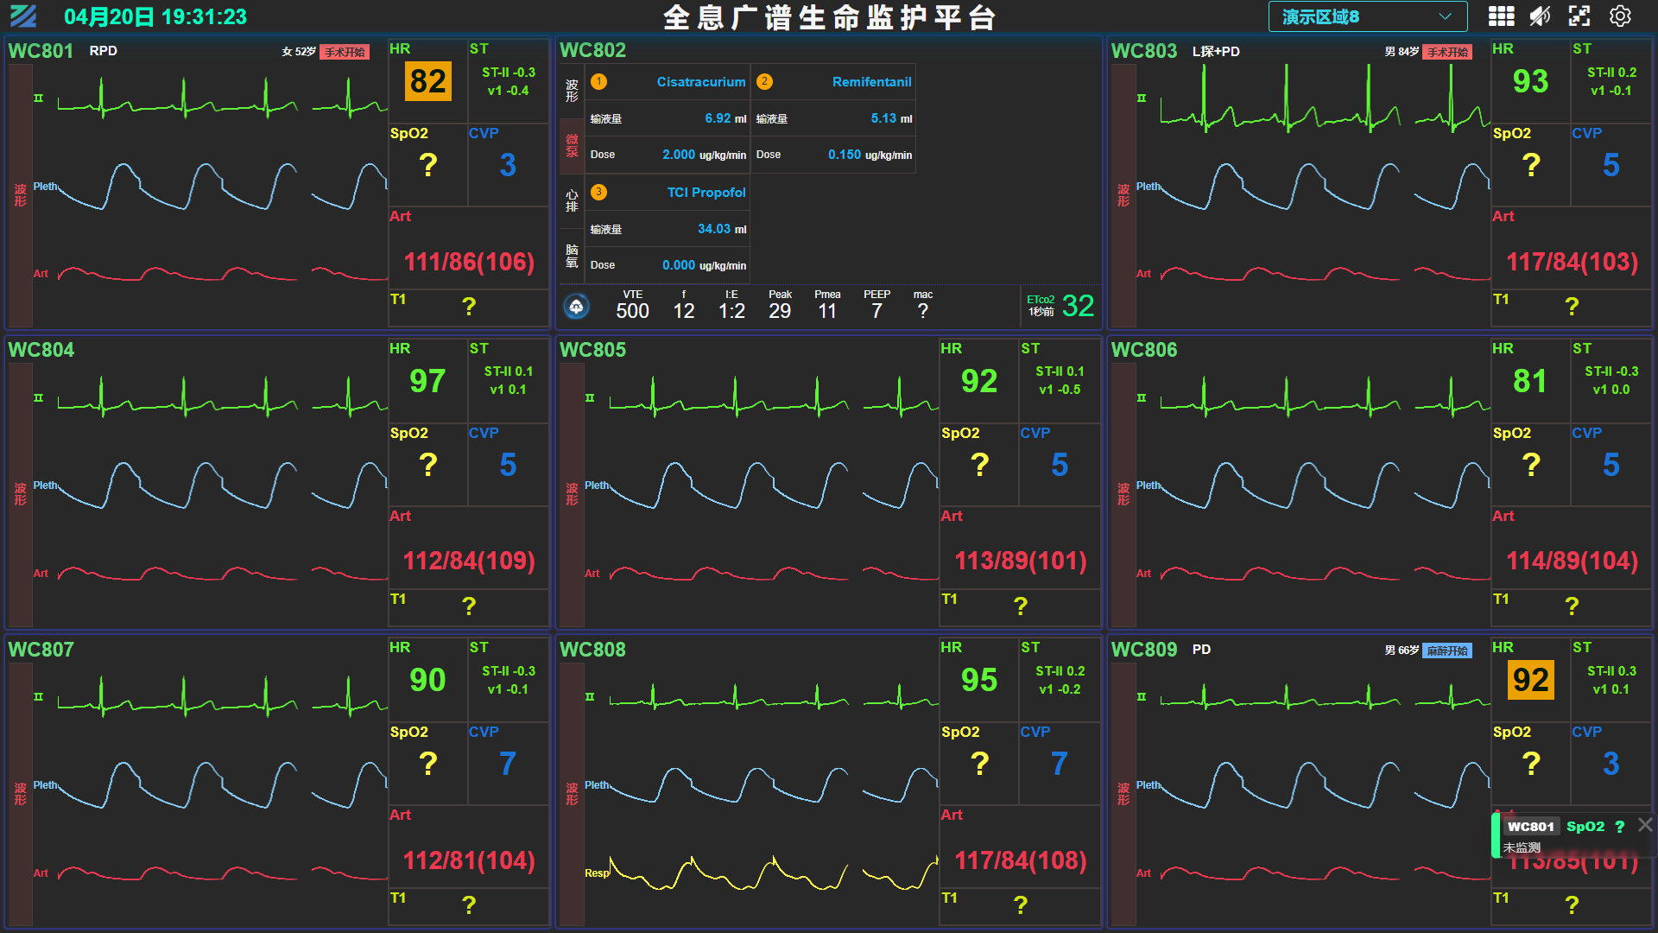
Task: Switch to 微泵 tab in WC802
Action: pyautogui.click(x=572, y=146)
